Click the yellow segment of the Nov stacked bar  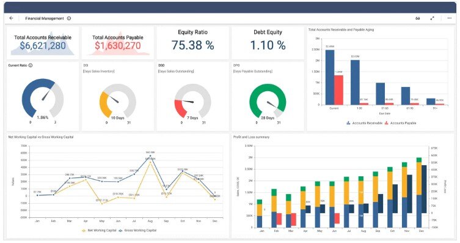[404, 182]
